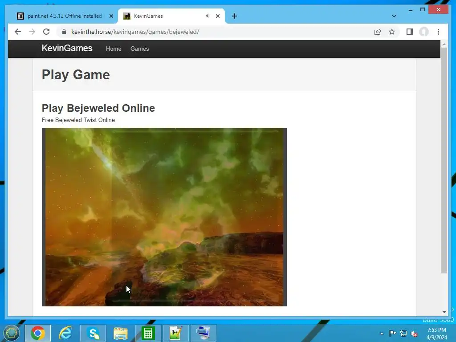Close the paint.net 4.3.12 tab
The width and height of the screenshot is (456, 342).
point(111,16)
